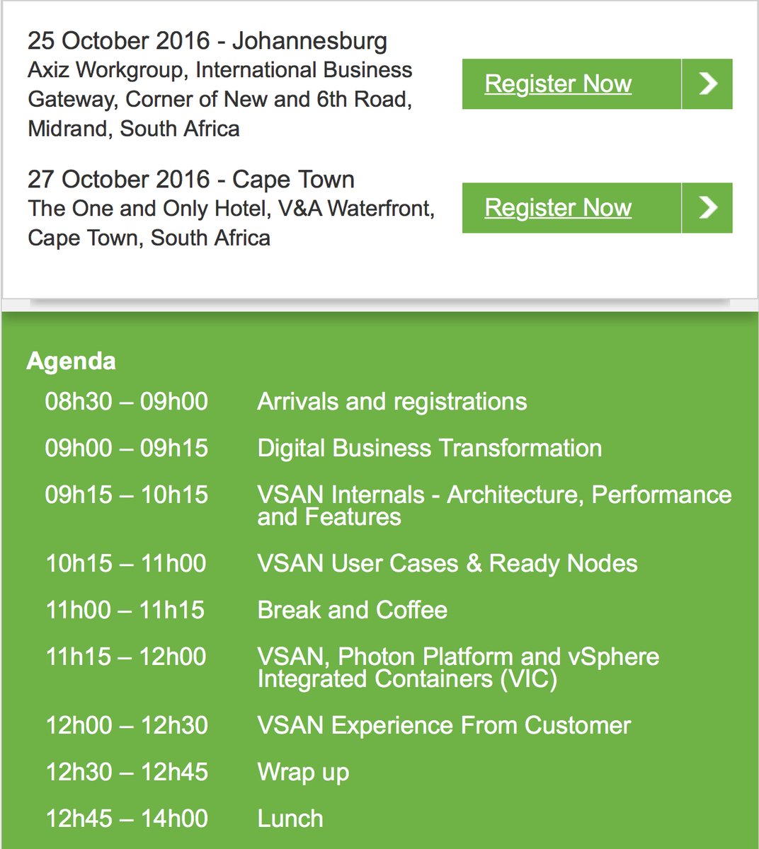Click the Break and Coffee agenda entry
759x849 pixels.
point(352,610)
